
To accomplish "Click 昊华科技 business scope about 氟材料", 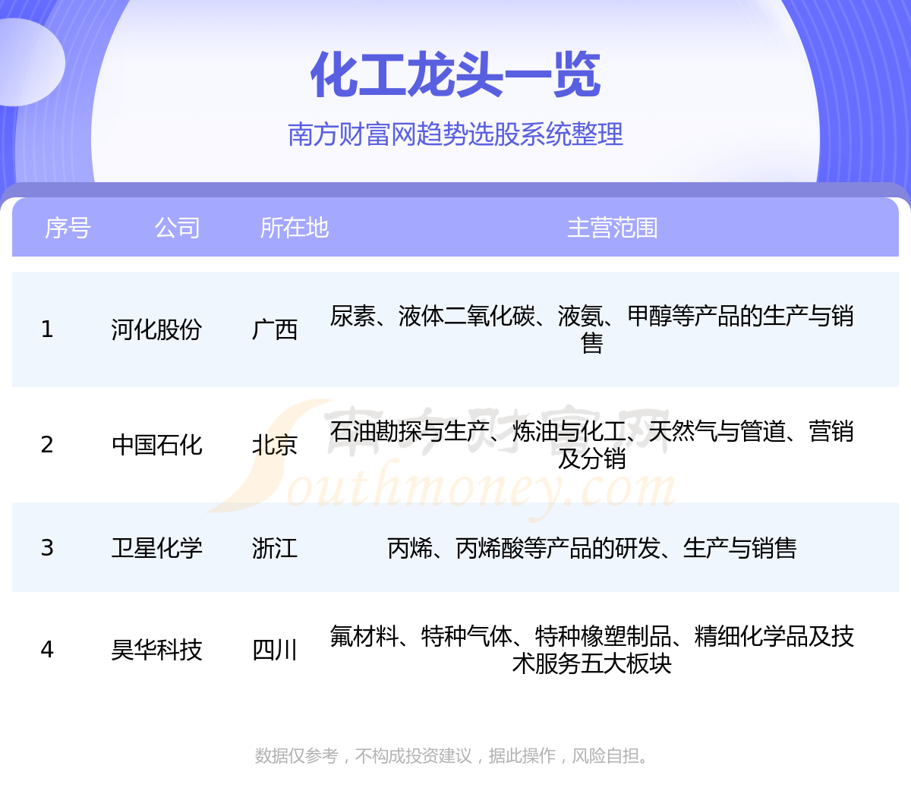I will [x=592, y=650].
